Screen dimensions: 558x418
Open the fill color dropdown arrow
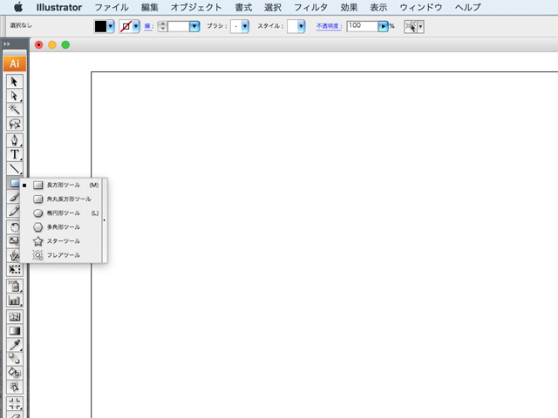[111, 26]
